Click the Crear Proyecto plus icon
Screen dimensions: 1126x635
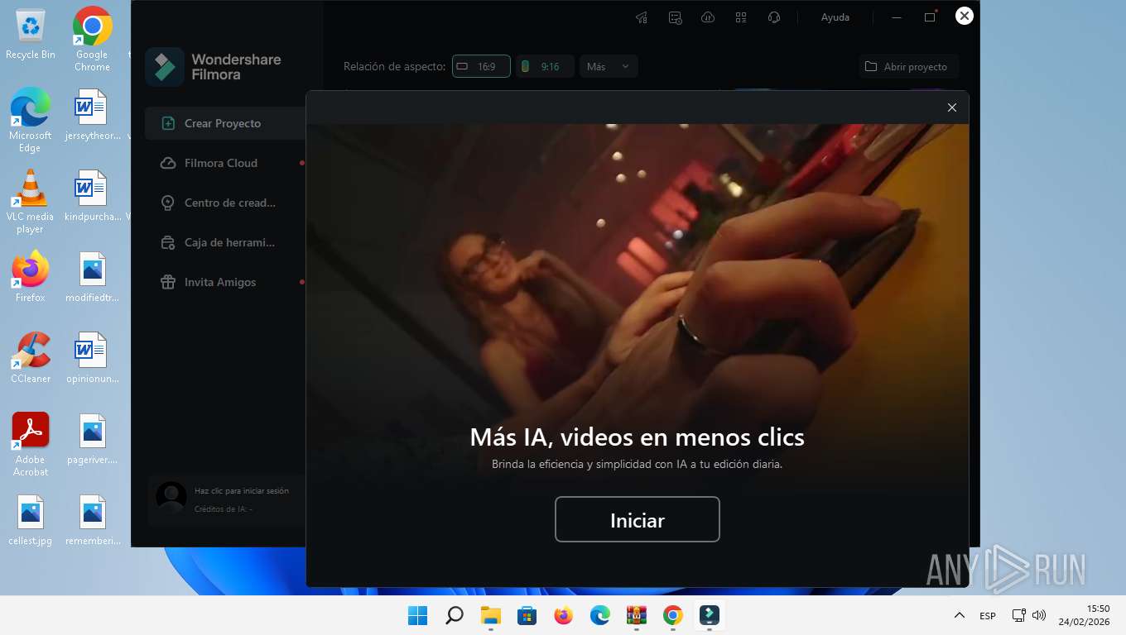click(168, 123)
